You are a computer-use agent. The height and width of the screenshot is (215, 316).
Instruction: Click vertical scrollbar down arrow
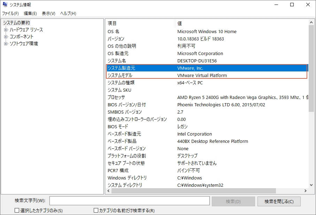pyautogui.click(x=311, y=185)
